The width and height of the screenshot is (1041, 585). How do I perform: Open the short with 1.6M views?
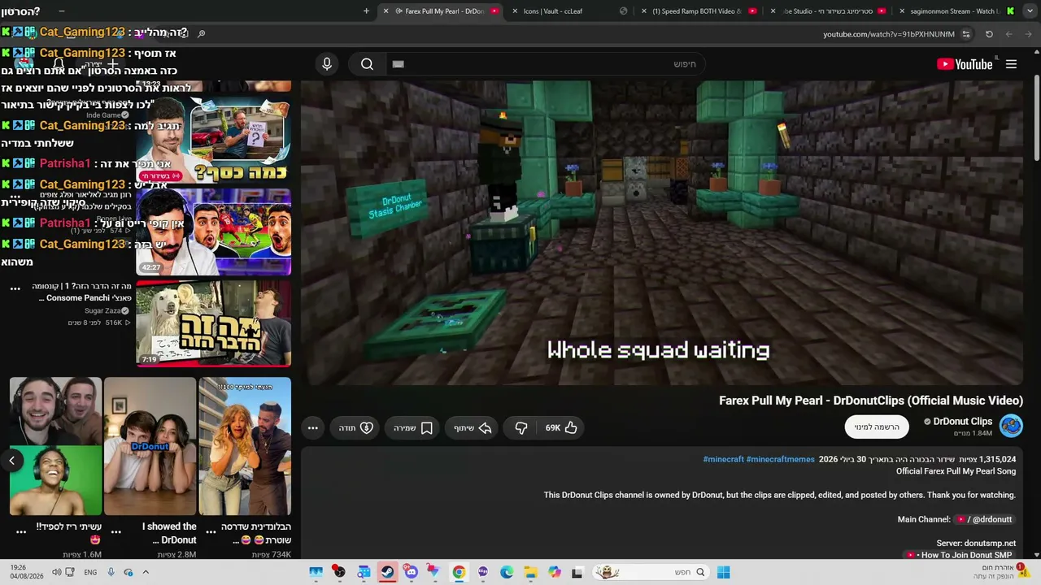coord(55,446)
